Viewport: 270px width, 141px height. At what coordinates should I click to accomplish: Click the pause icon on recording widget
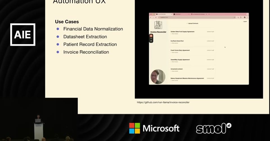[151, 41]
